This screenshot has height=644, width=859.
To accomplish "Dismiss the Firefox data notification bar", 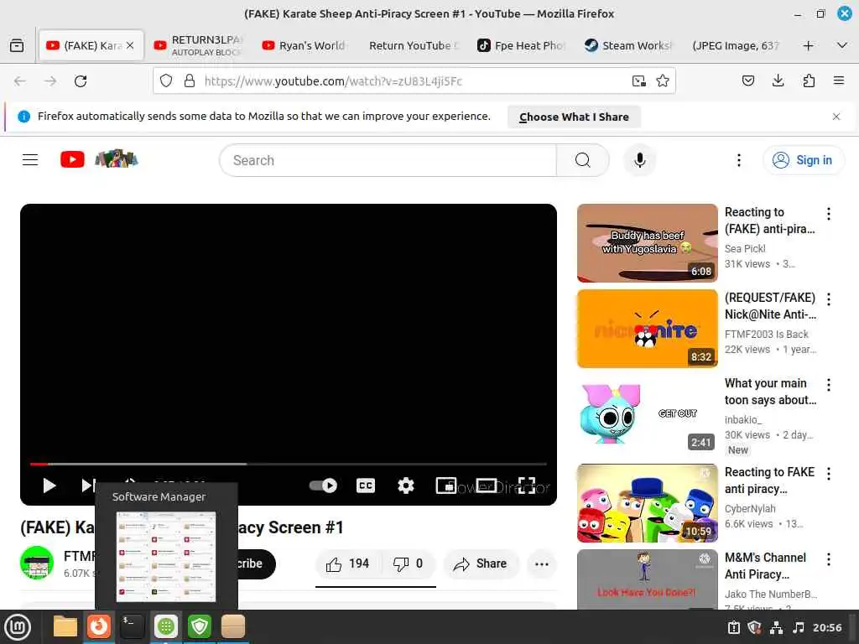I will coord(836,117).
